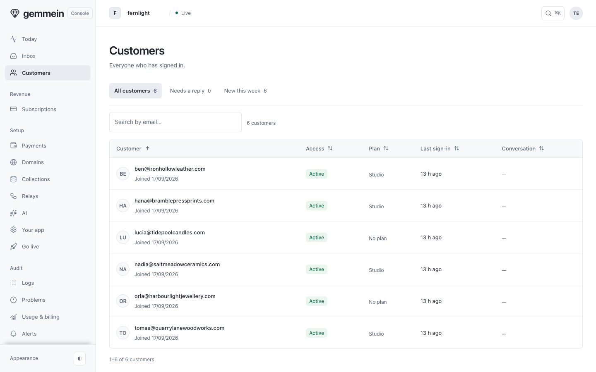Open the Inbox tray icon
This screenshot has height=372, width=596.
[14, 56]
